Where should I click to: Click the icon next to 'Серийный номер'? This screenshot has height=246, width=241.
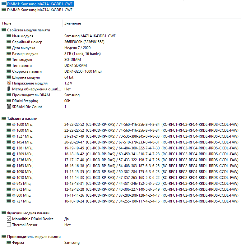coord(9,42)
